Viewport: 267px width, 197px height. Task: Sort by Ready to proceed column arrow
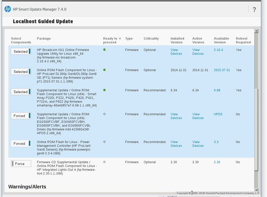[x=120, y=39]
